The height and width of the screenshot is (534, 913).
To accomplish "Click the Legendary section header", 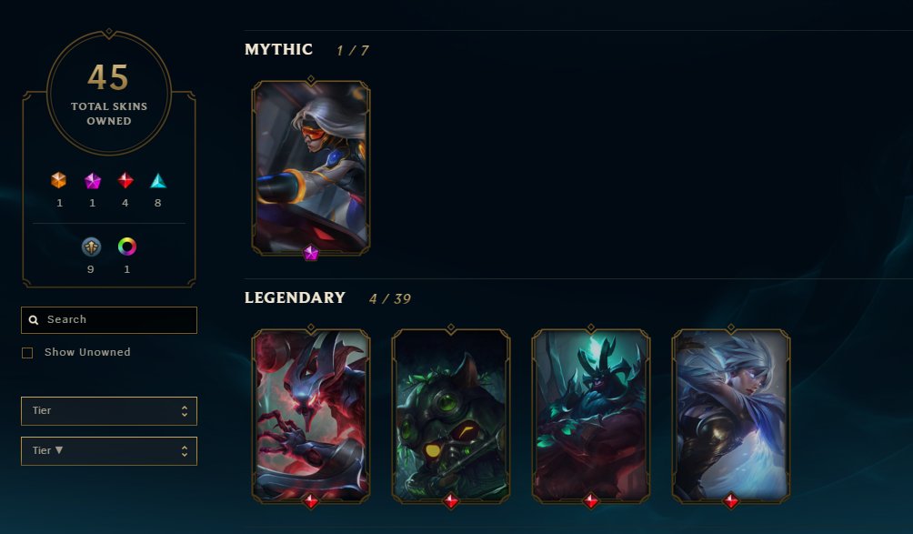I will click(296, 297).
